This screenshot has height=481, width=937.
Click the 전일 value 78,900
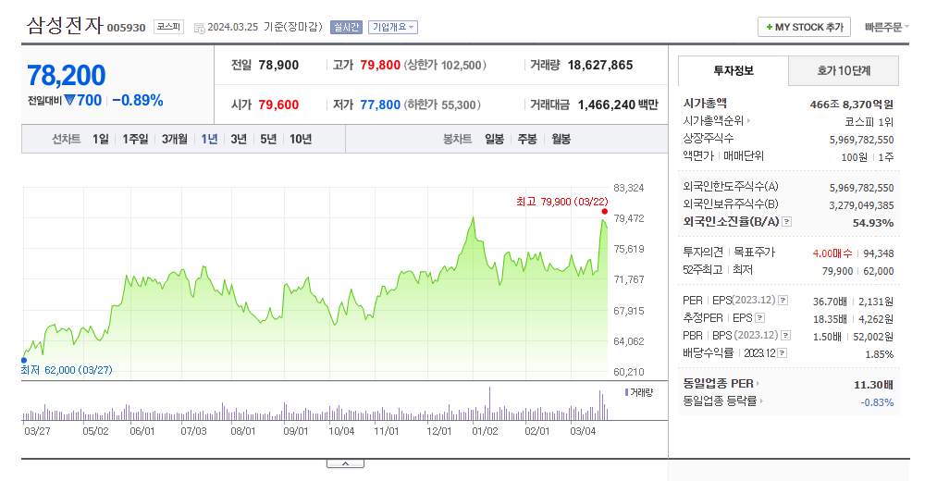[x=278, y=65]
